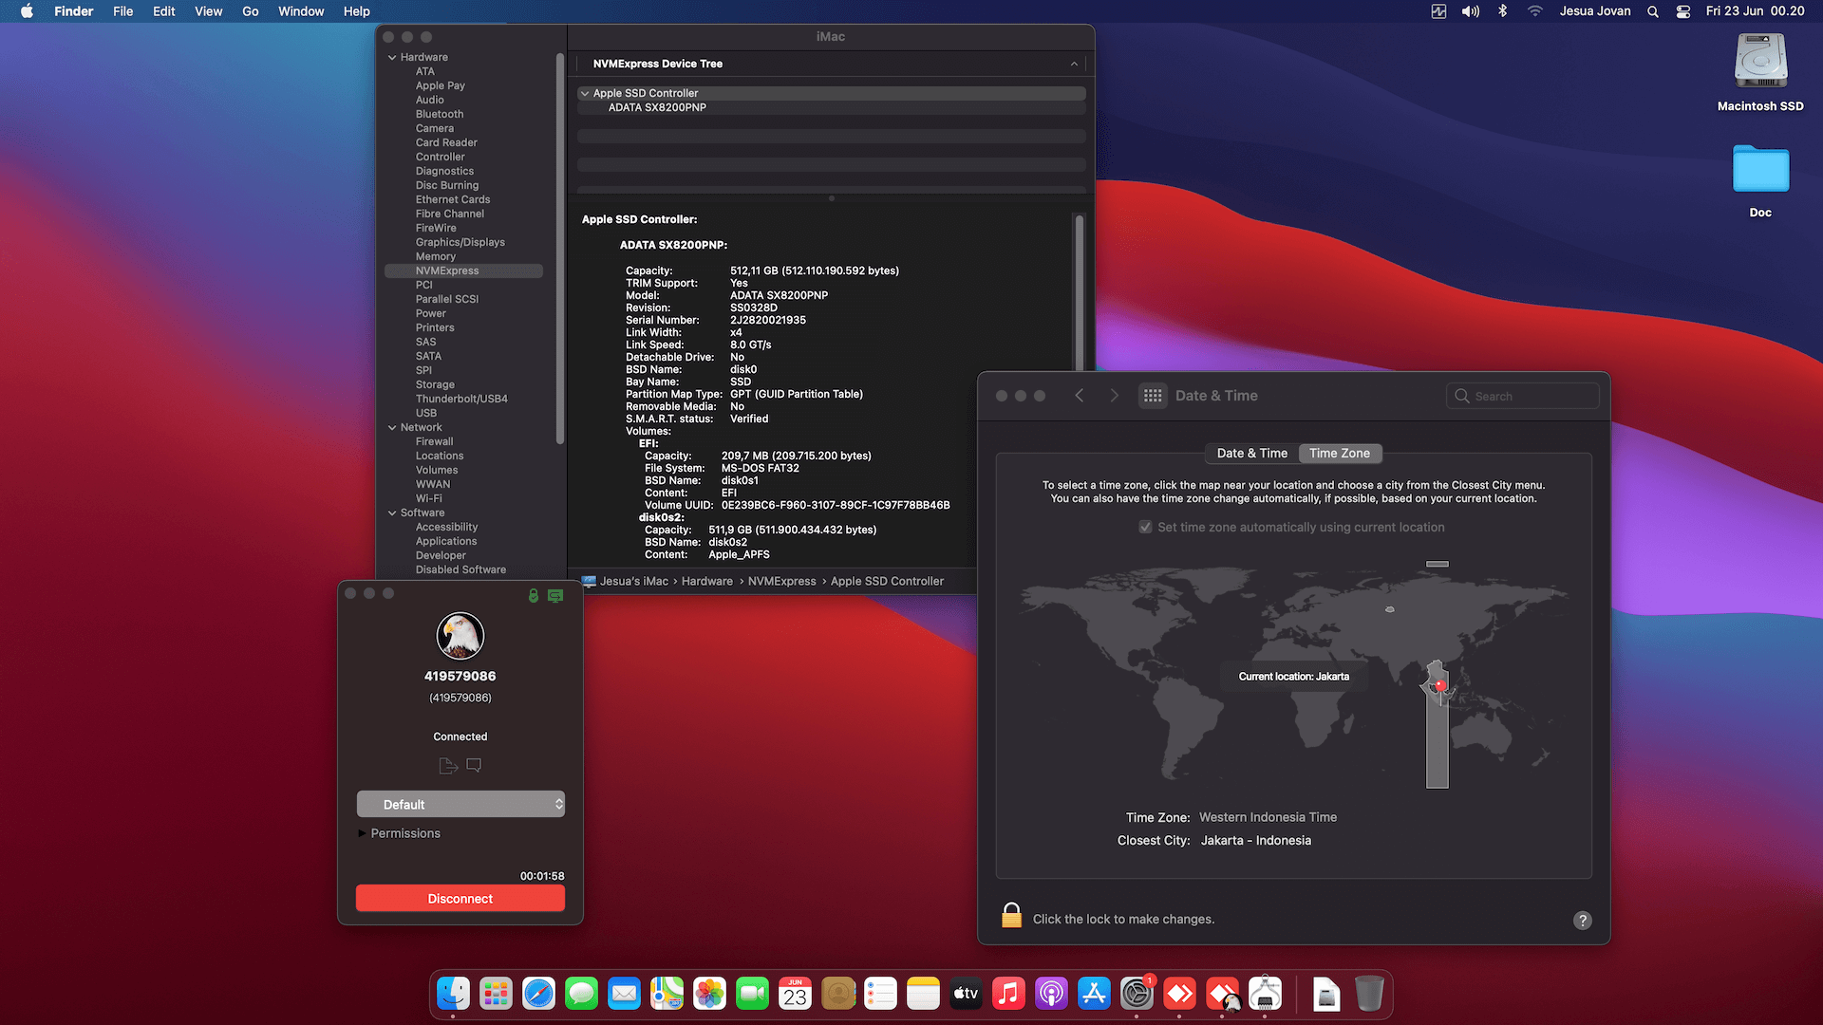The width and height of the screenshot is (1823, 1025).
Task: Open Photos from the Dock
Action: (709, 994)
